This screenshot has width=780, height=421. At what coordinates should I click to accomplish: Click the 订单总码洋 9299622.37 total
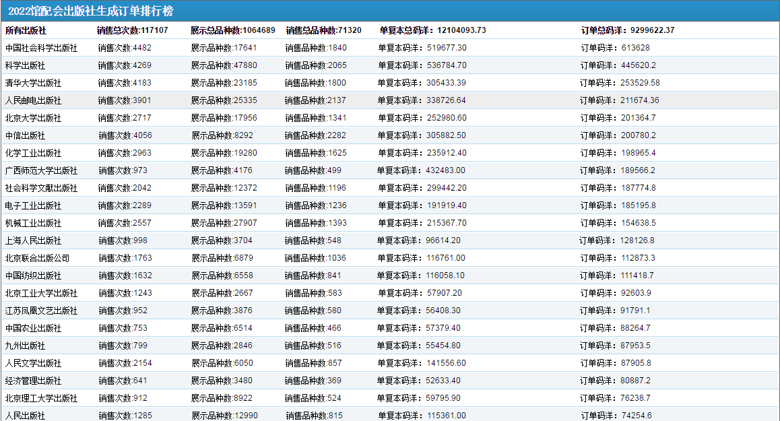coord(627,30)
